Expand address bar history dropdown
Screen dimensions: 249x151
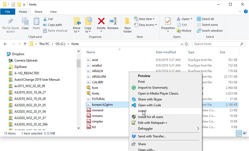[182, 44]
